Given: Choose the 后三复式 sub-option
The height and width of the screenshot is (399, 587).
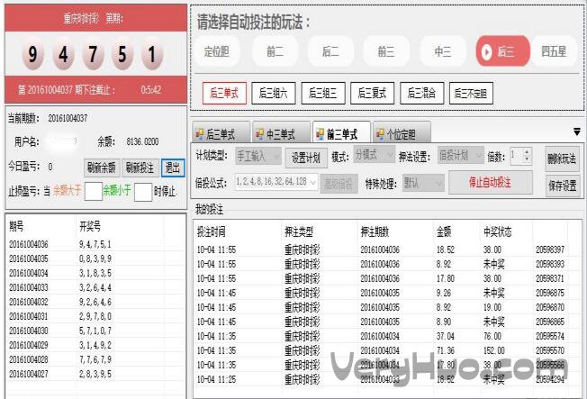Looking at the screenshot, I should coord(372,93).
